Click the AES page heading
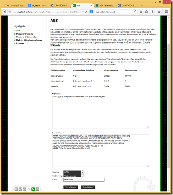Screen dimensions: 173x195 point(54,21)
